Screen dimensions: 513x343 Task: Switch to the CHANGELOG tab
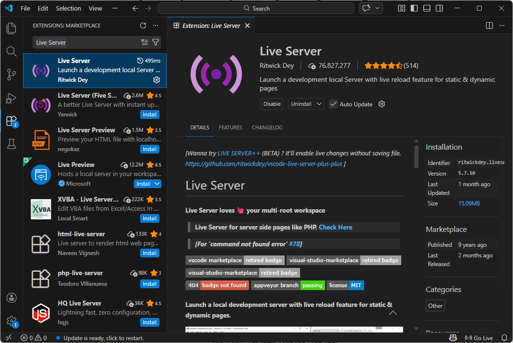point(267,127)
